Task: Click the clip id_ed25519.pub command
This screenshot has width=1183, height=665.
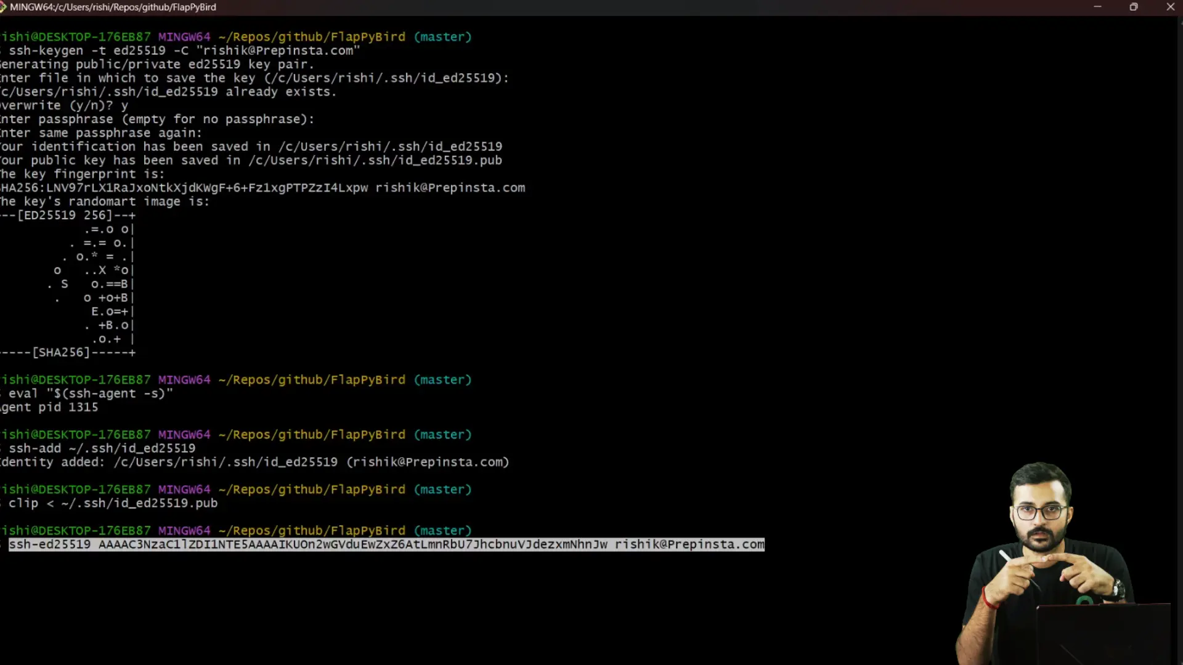Action: pyautogui.click(x=113, y=503)
